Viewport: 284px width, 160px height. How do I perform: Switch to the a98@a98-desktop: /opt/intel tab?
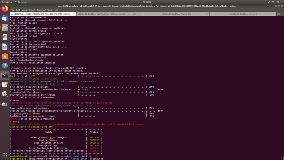[x=176, y=14]
